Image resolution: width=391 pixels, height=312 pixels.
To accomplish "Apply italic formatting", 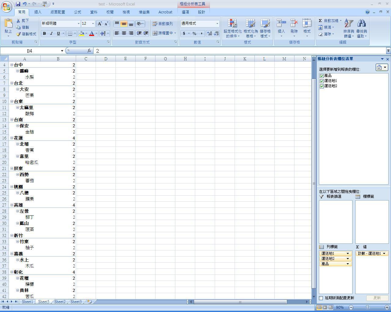I will (51, 34).
